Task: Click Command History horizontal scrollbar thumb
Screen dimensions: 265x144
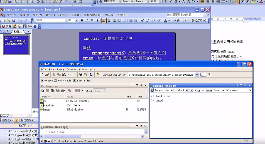Action: (62, 136)
